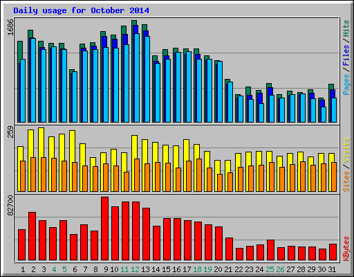This screenshot has width=354, height=277.
Task: Click the orange 'Sites' legend label
Action: (346, 181)
